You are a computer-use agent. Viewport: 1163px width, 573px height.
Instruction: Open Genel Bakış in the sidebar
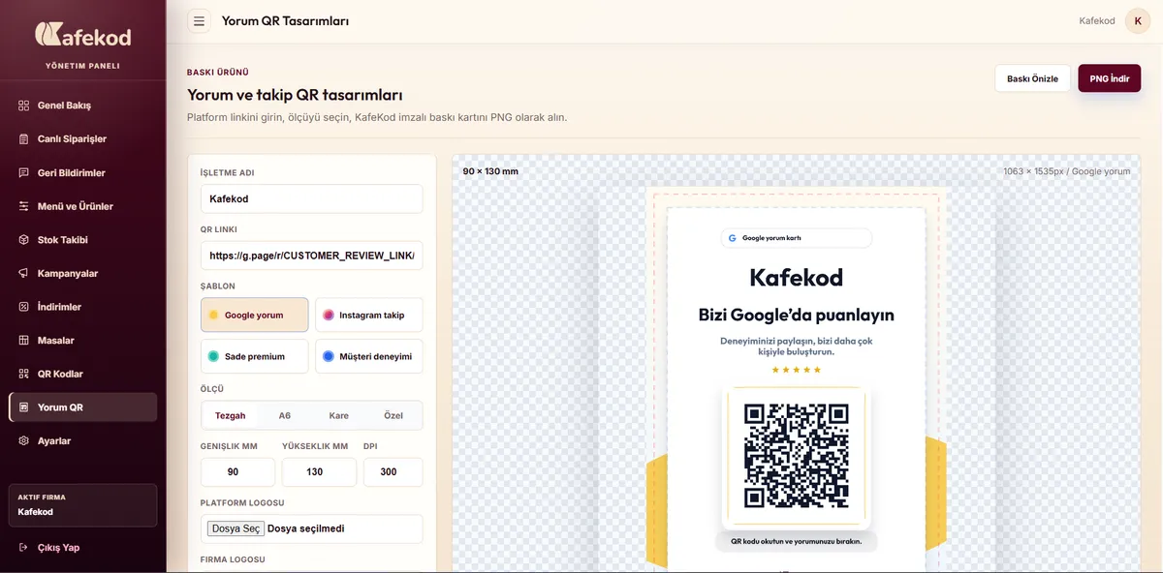click(x=82, y=106)
